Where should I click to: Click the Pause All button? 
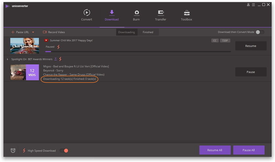pyautogui.click(x=248, y=150)
